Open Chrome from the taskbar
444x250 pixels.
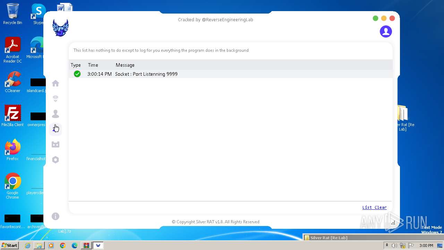pyautogui.click(x=63, y=245)
